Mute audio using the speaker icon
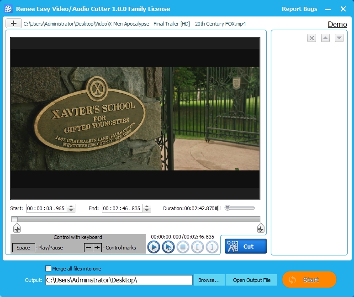This screenshot has height=297, width=354. click(x=218, y=208)
